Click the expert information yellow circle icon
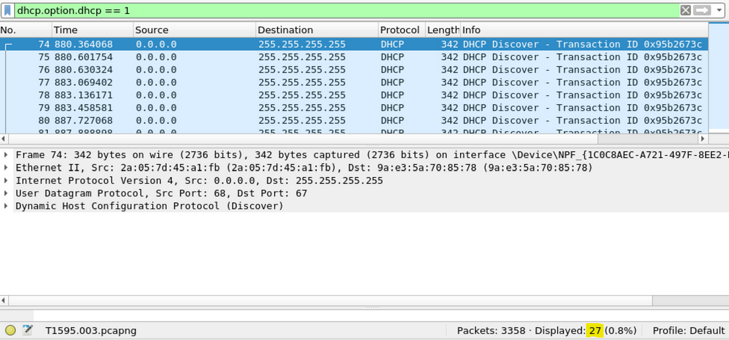The height and width of the screenshot is (340, 729). pyautogui.click(x=10, y=331)
